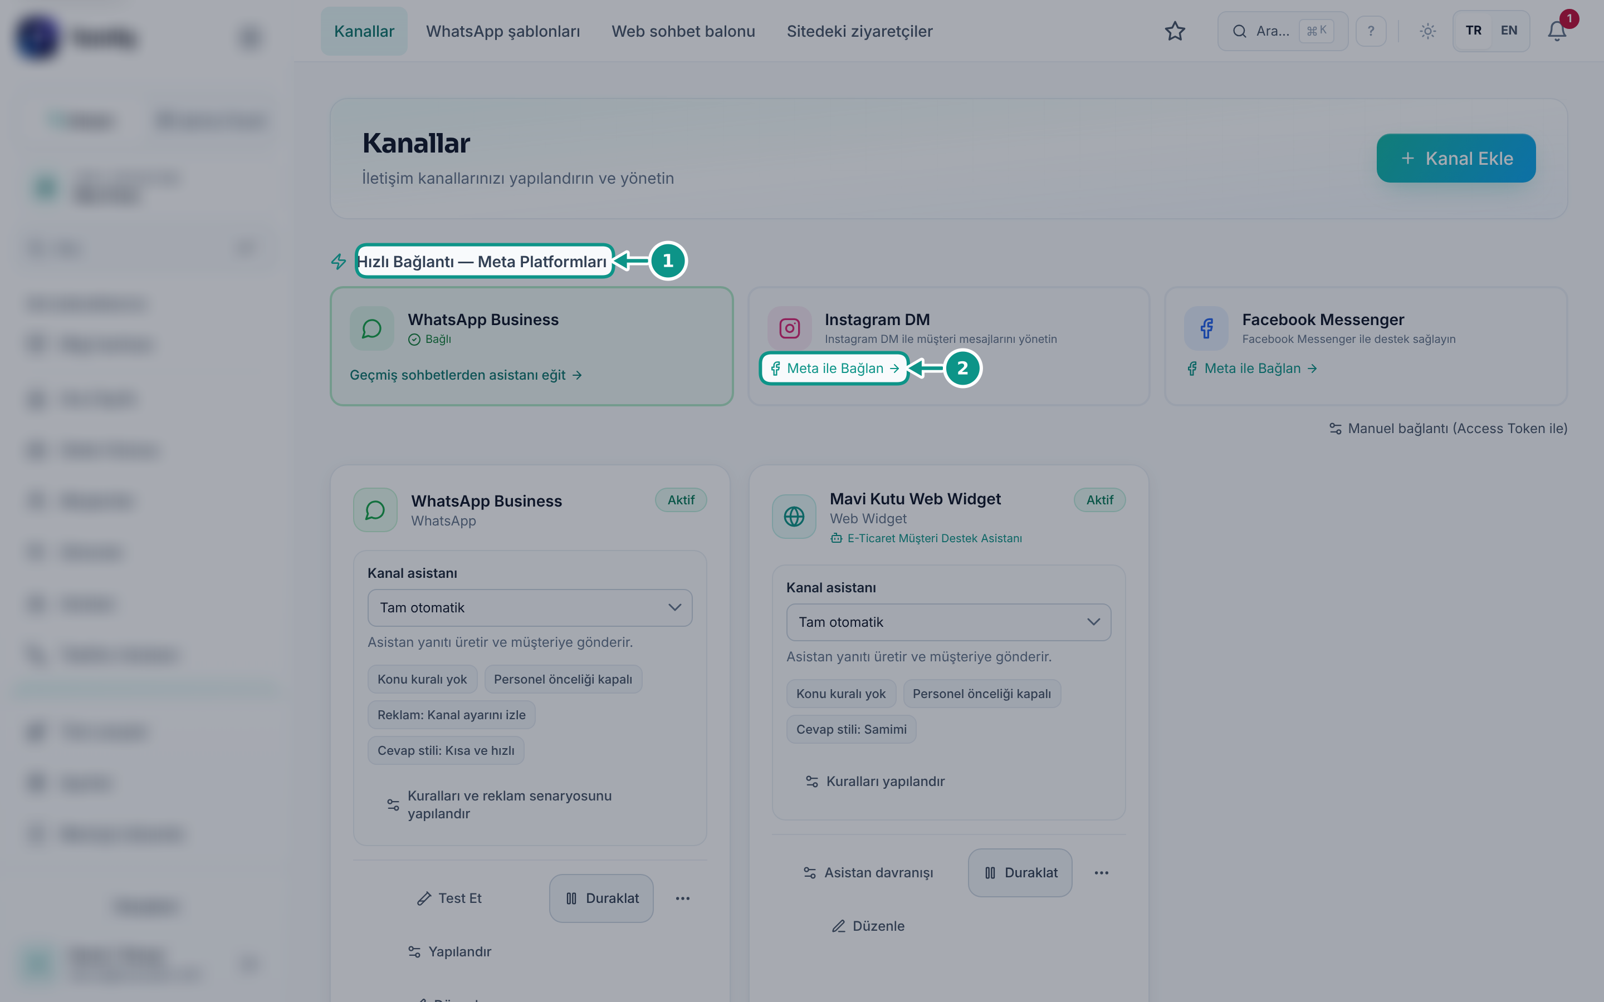Click the Kanal Ekle button
This screenshot has height=1002, width=1604.
(x=1456, y=159)
